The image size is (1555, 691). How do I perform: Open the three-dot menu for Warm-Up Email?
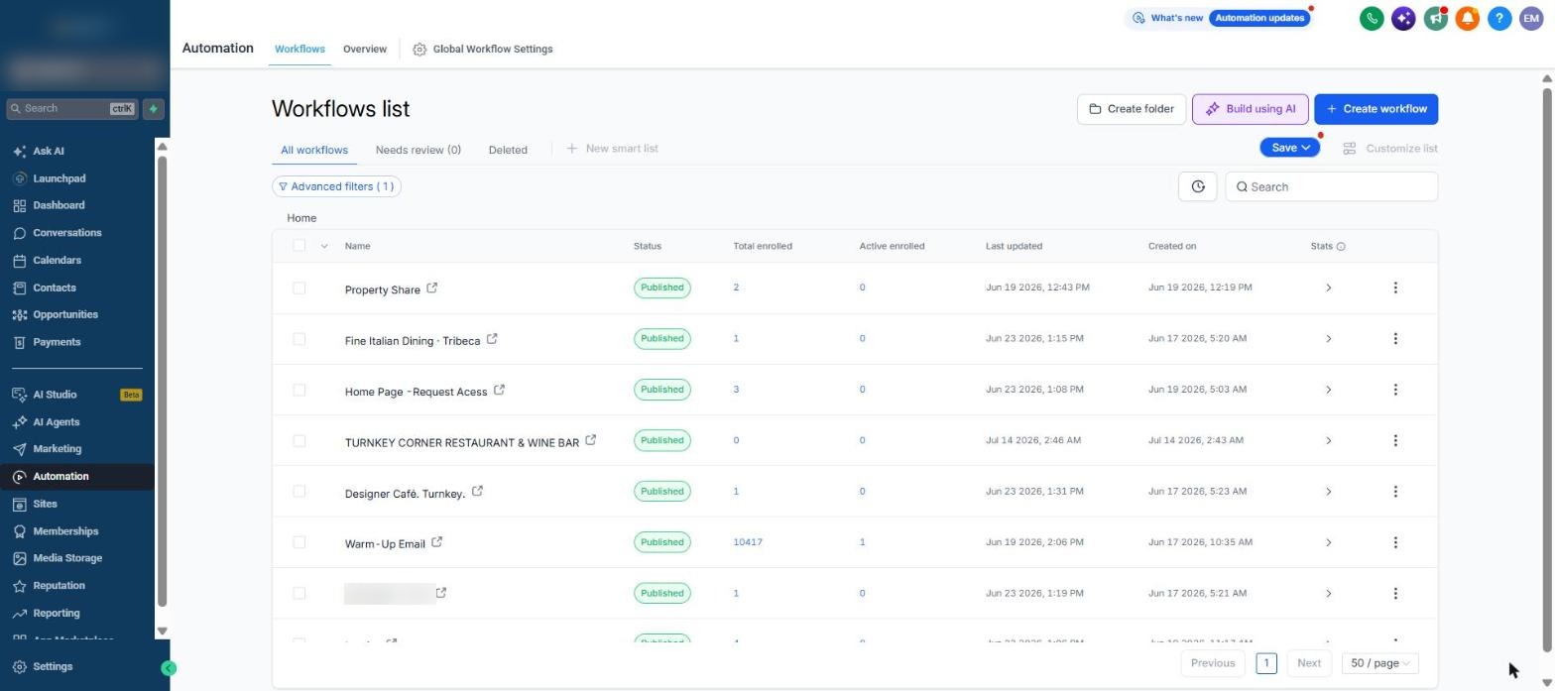coord(1395,542)
